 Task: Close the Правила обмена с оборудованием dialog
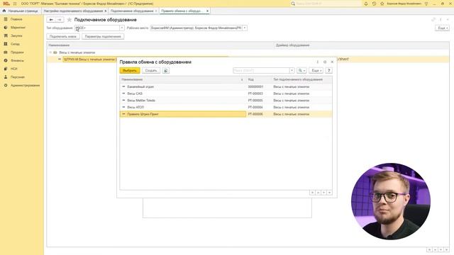[332, 62]
